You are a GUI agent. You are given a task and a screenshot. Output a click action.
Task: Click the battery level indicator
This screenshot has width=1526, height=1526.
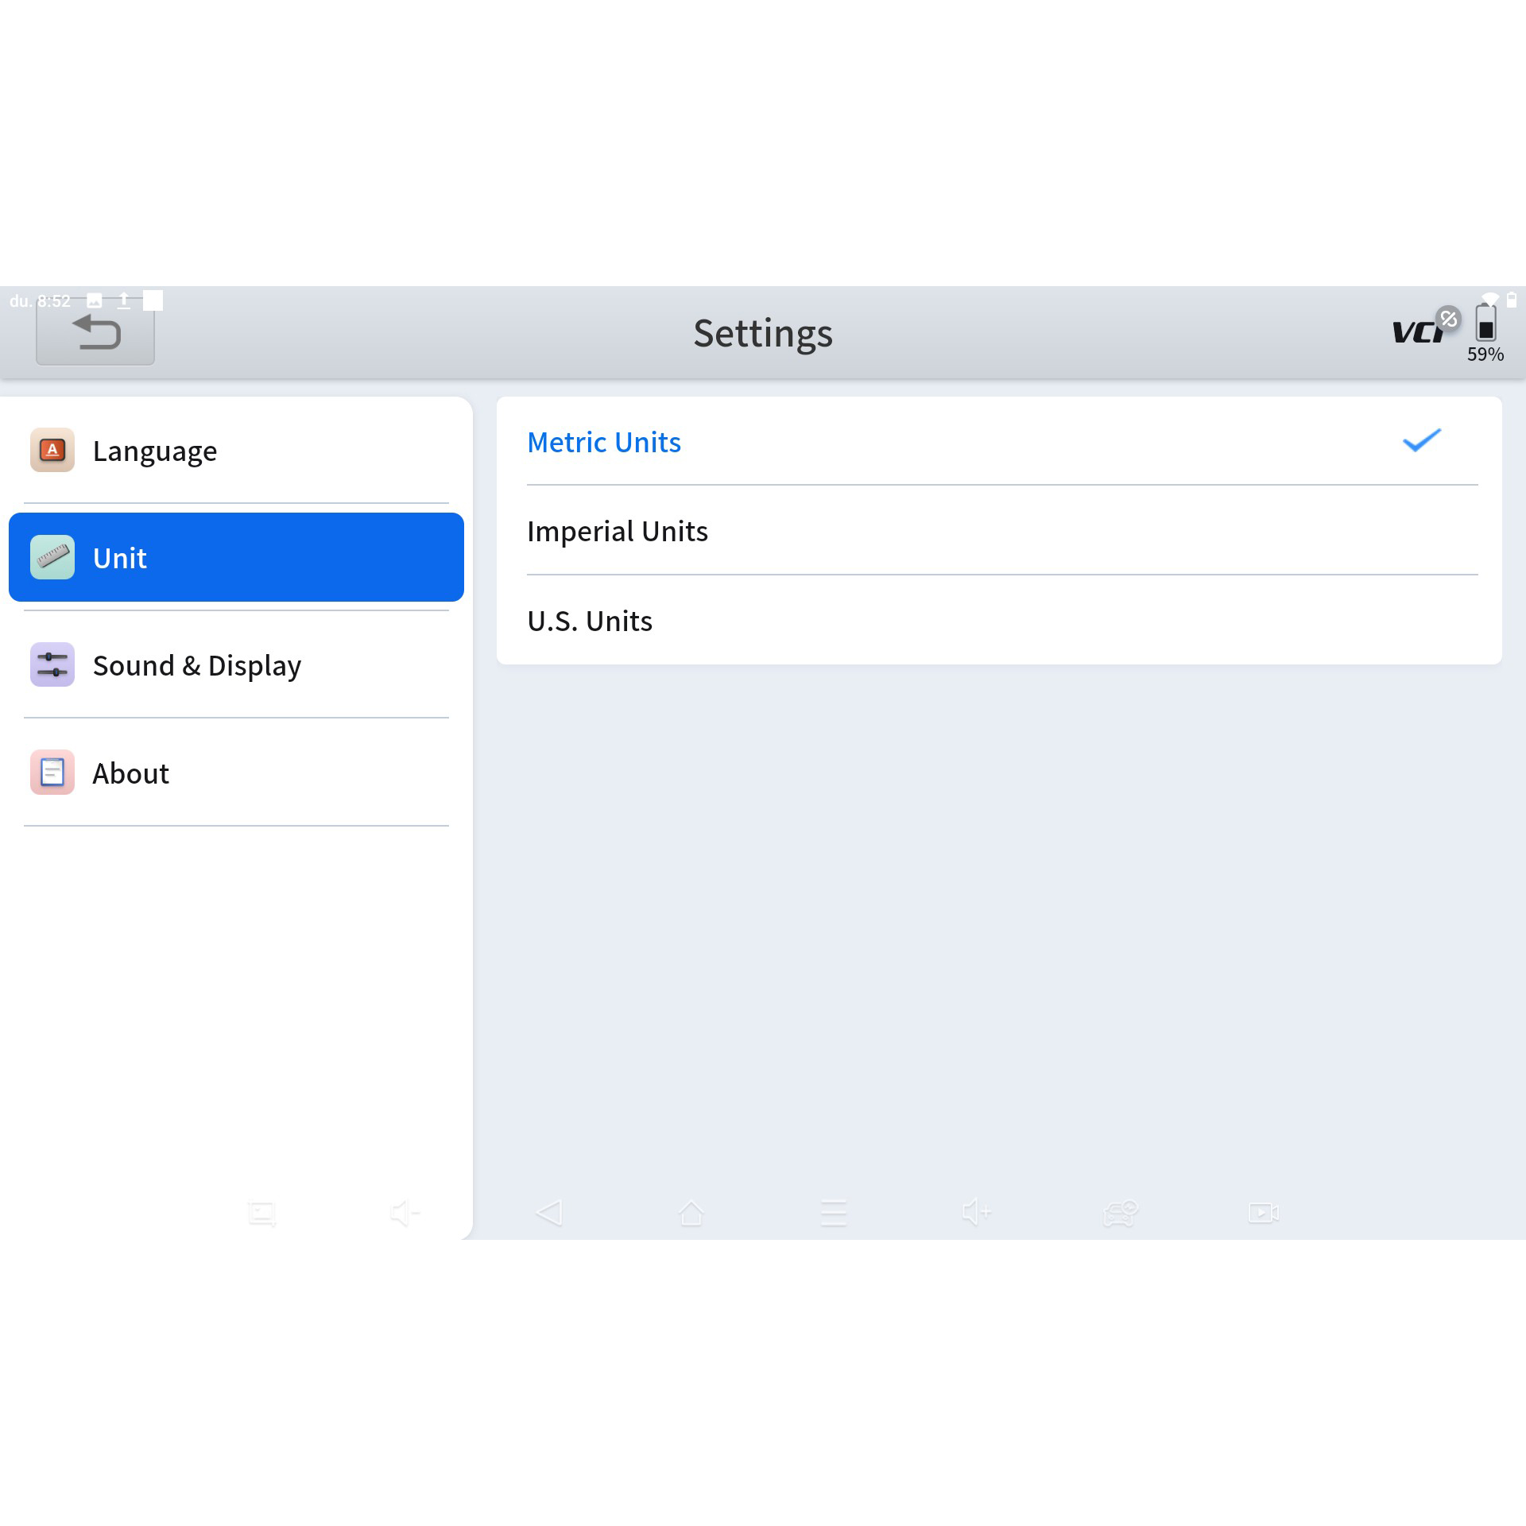pos(1485,326)
